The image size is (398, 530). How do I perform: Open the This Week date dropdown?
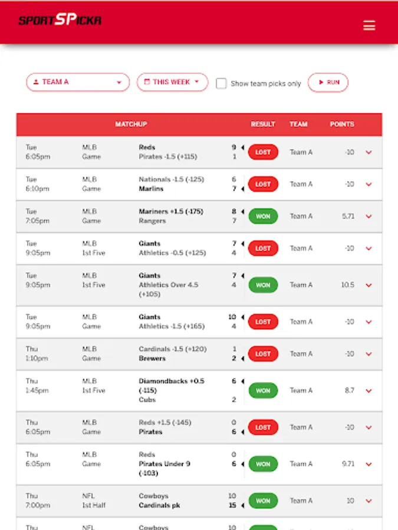tap(172, 82)
